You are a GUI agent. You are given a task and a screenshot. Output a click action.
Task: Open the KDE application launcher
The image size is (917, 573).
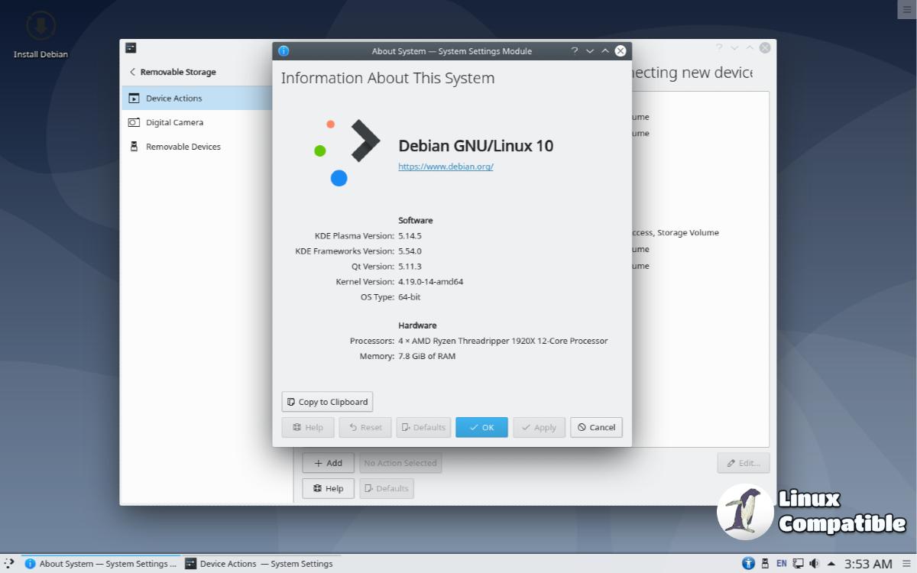(9, 564)
